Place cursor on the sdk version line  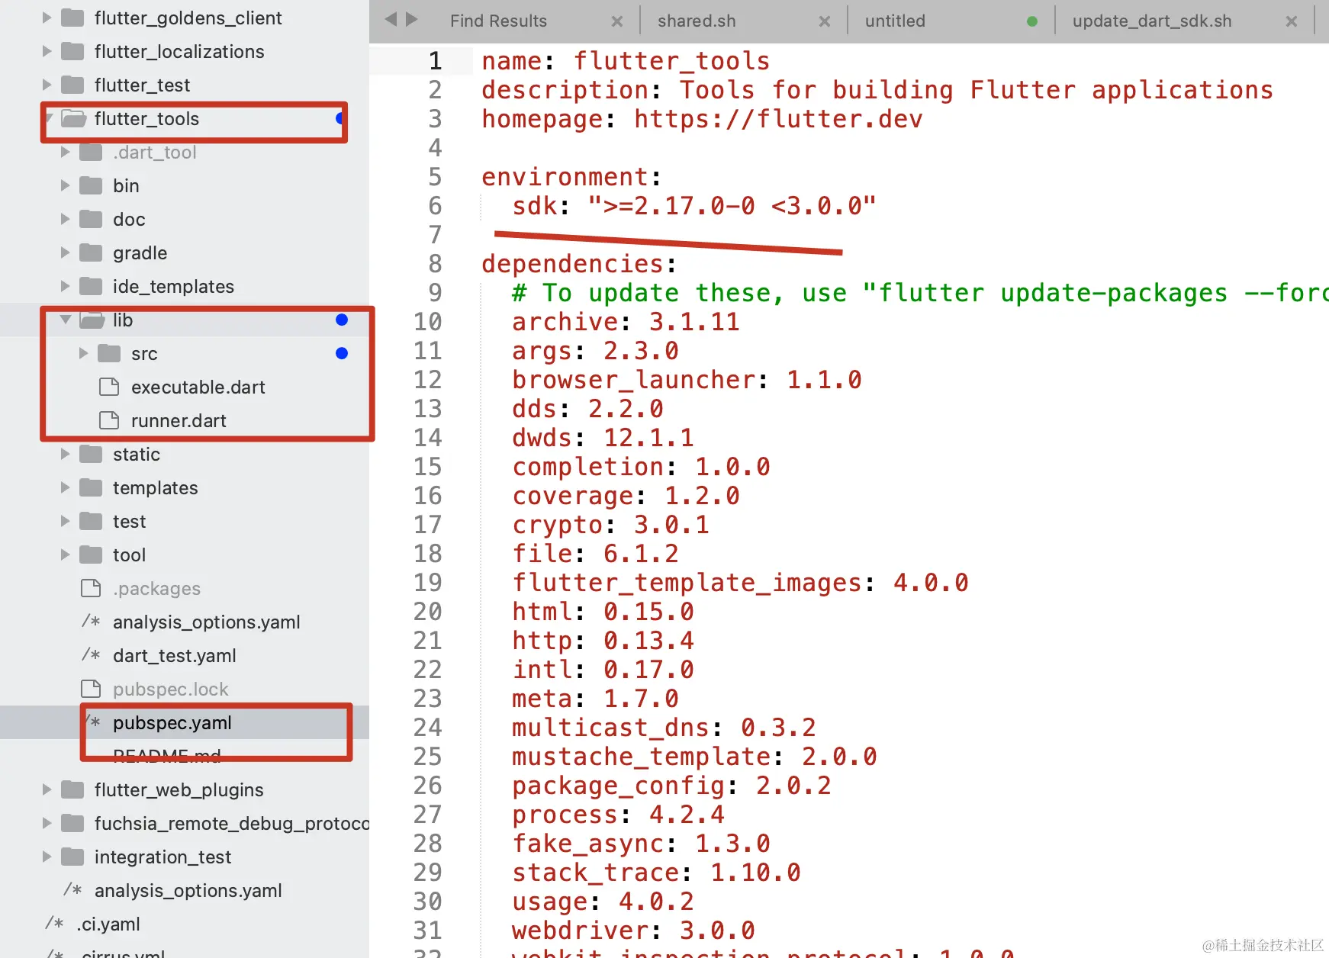point(694,206)
